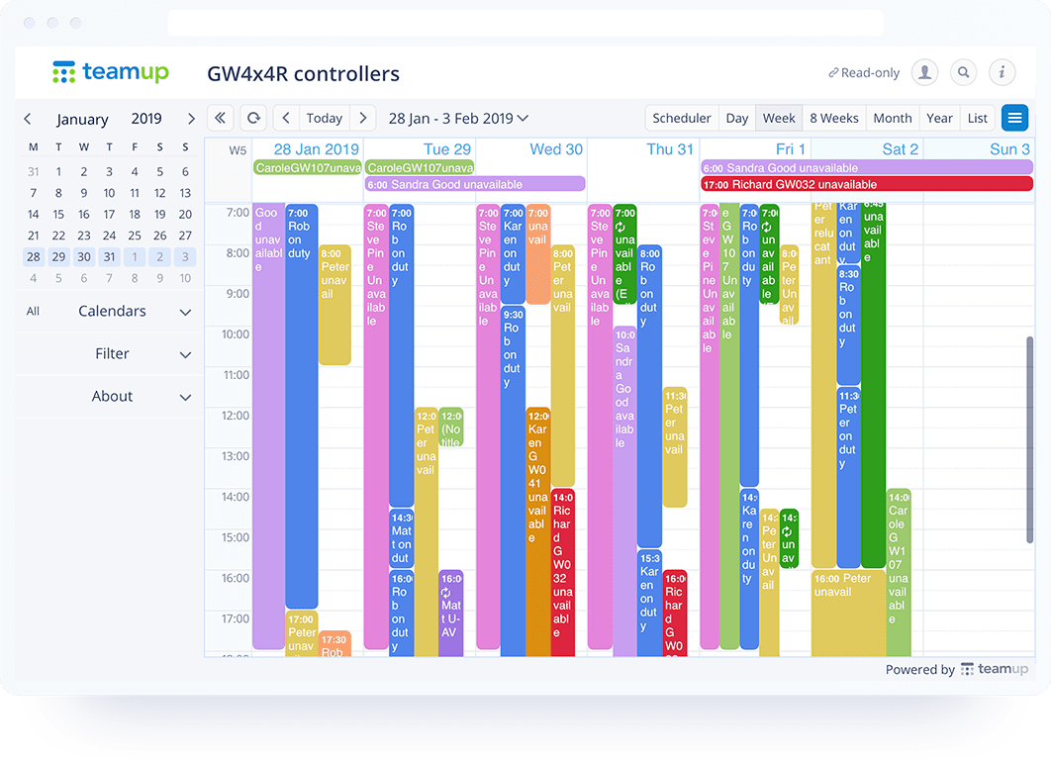This screenshot has width=1051, height=760.
Task: Jump back using the double-chevron icon
Action: click(220, 118)
